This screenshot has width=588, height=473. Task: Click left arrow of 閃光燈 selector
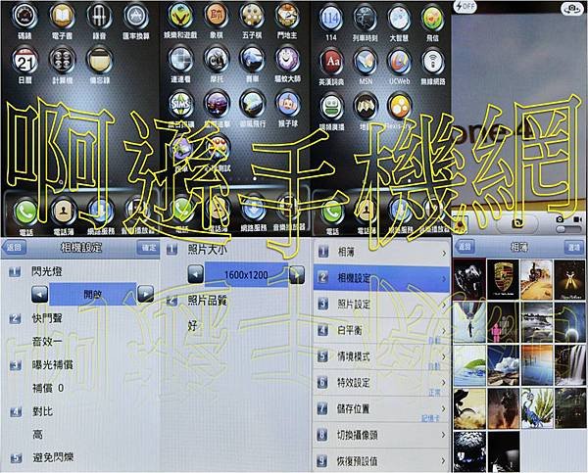(x=39, y=294)
